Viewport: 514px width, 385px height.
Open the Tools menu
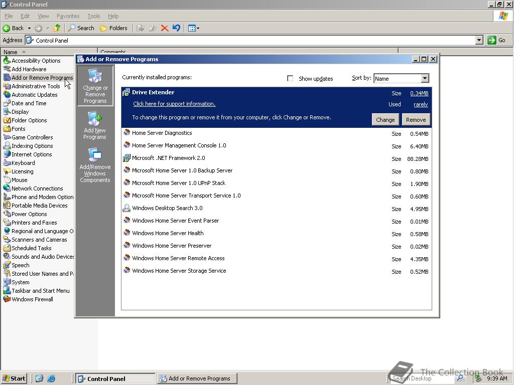(x=93, y=16)
